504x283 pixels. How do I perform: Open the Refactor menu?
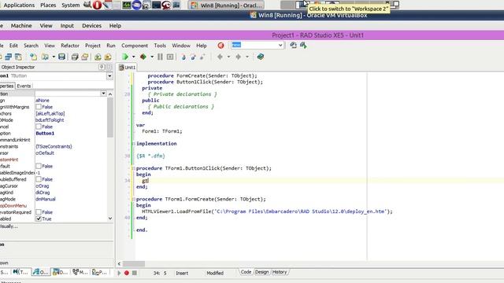(x=70, y=46)
